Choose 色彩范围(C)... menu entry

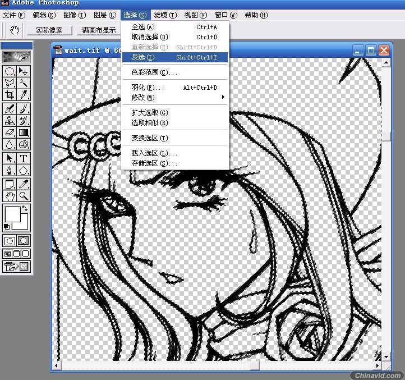click(x=175, y=72)
